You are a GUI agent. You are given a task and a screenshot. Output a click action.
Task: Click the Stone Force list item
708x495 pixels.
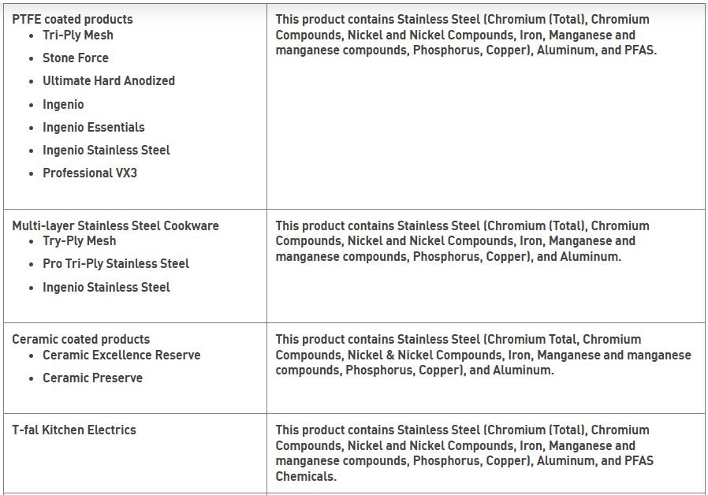pyautogui.click(x=76, y=58)
